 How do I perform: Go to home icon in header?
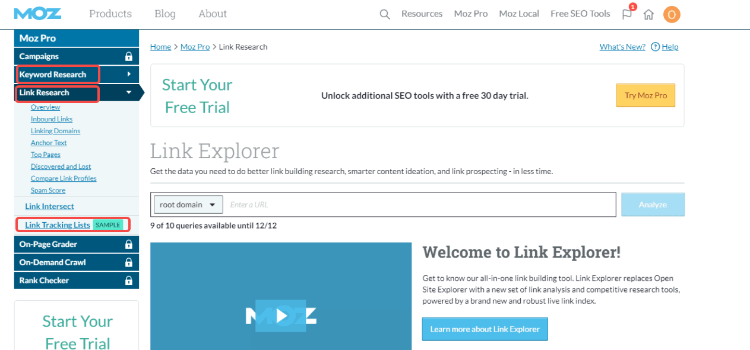point(648,14)
